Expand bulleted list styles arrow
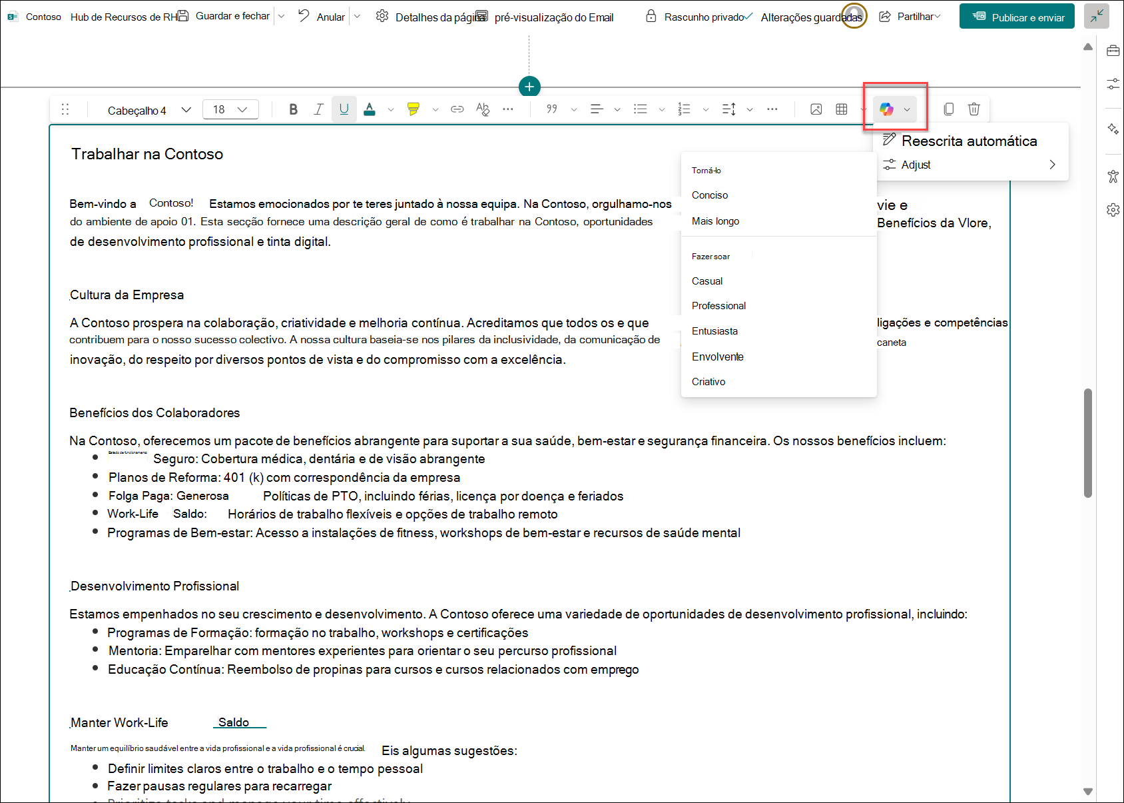 pos(662,109)
